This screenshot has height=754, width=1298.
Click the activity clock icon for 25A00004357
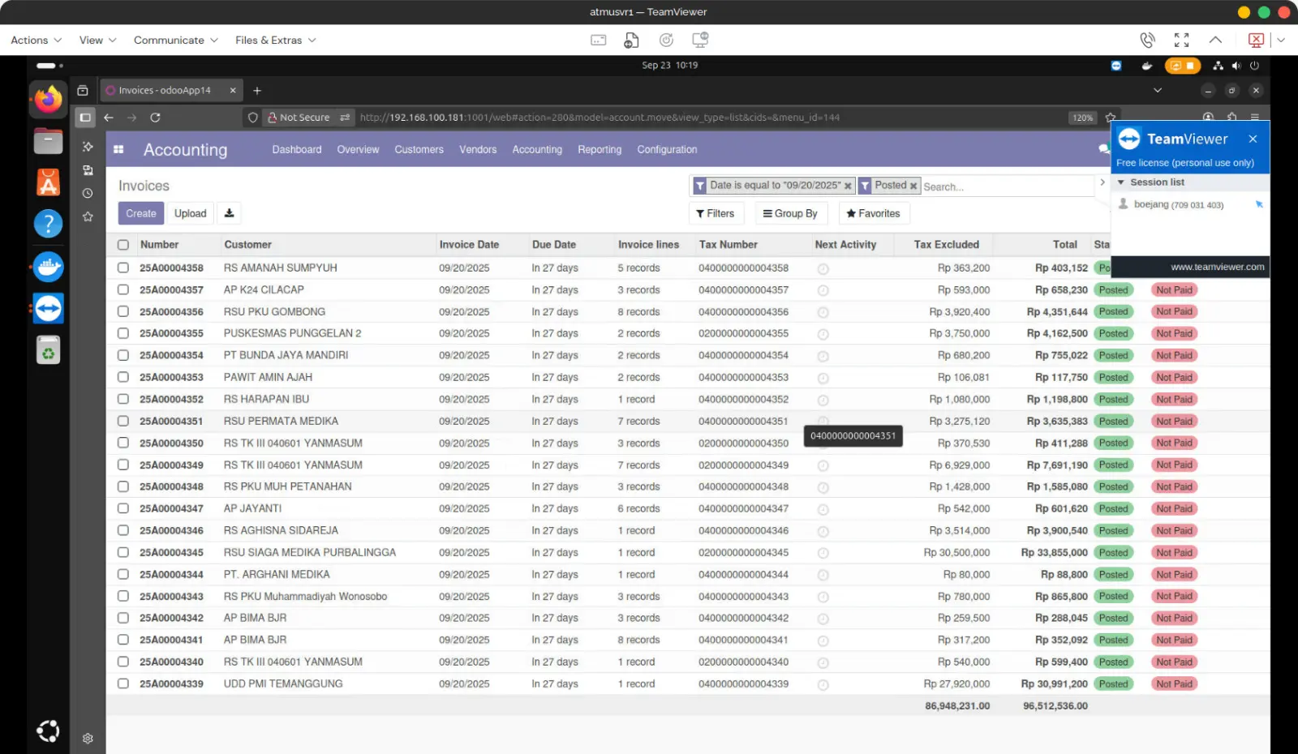tap(823, 290)
